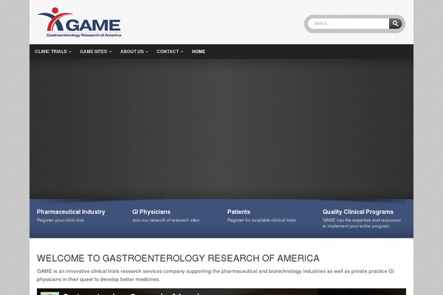Click the Welcome to Gastroenterology Research heading
The height and width of the screenshot is (295, 443).
tap(178, 258)
